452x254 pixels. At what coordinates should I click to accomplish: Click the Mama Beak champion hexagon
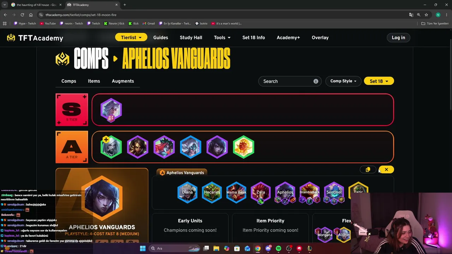(236, 192)
